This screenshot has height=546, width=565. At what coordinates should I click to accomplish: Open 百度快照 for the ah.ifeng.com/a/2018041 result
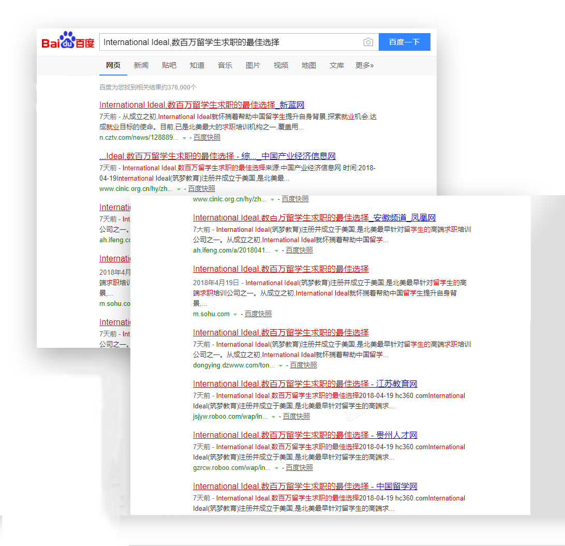click(x=299, y=250)
